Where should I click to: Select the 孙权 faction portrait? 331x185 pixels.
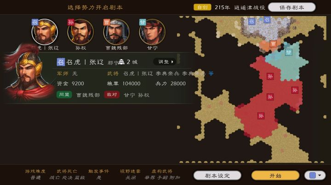point(80,32)
